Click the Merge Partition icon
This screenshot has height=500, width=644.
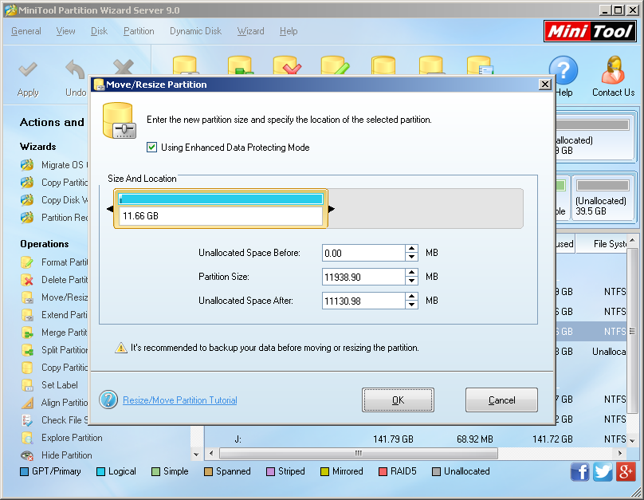click(x=27, y=333)
